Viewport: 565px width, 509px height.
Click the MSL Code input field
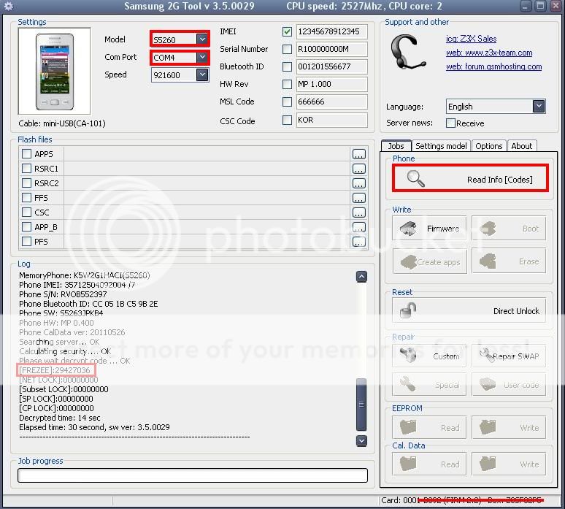pyautogui.click(x=331, y=102)
